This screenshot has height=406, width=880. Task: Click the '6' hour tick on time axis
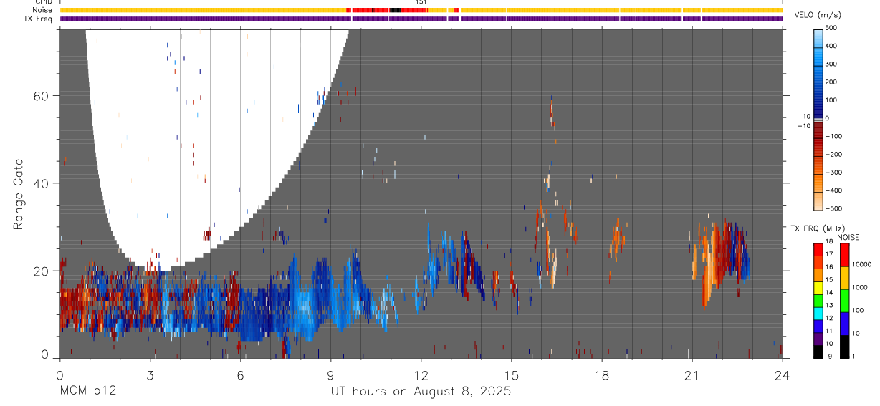pyautogui.click(x=240, y=374)
